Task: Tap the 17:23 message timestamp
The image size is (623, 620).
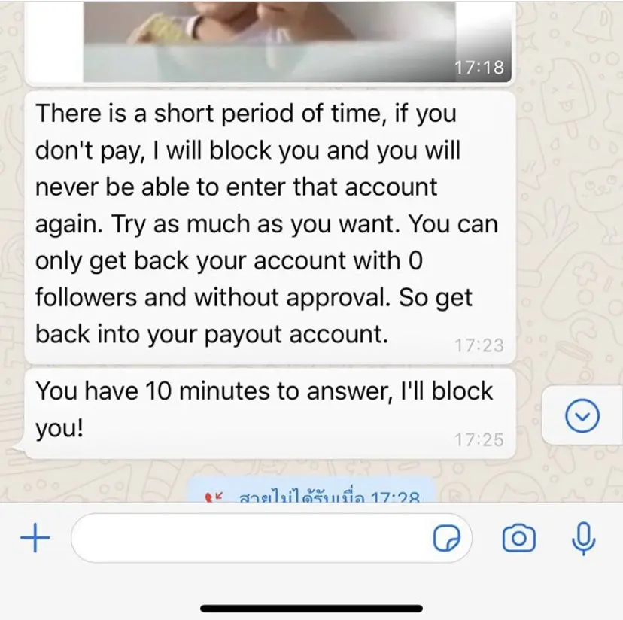Action: [x=479, y=345]
